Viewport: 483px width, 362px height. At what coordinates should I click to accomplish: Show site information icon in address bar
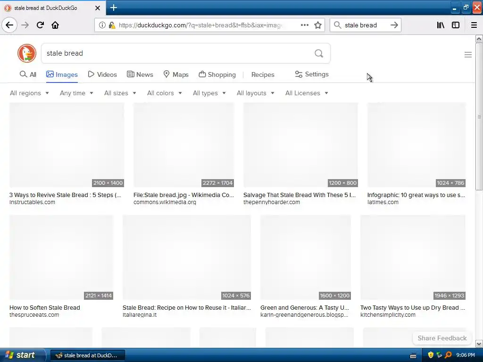click(x=102, y=25)
